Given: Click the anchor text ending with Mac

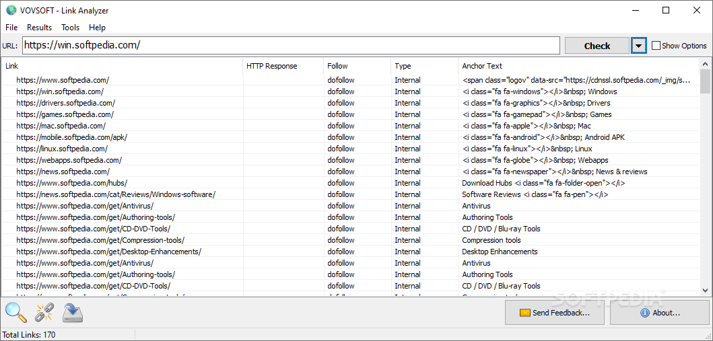Looking at the screenshot, I should click(x=527, y=126).
